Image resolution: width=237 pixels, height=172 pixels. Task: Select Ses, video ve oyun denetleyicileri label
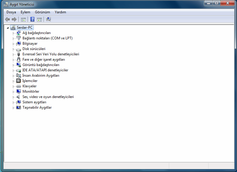(x=48, y=97)
